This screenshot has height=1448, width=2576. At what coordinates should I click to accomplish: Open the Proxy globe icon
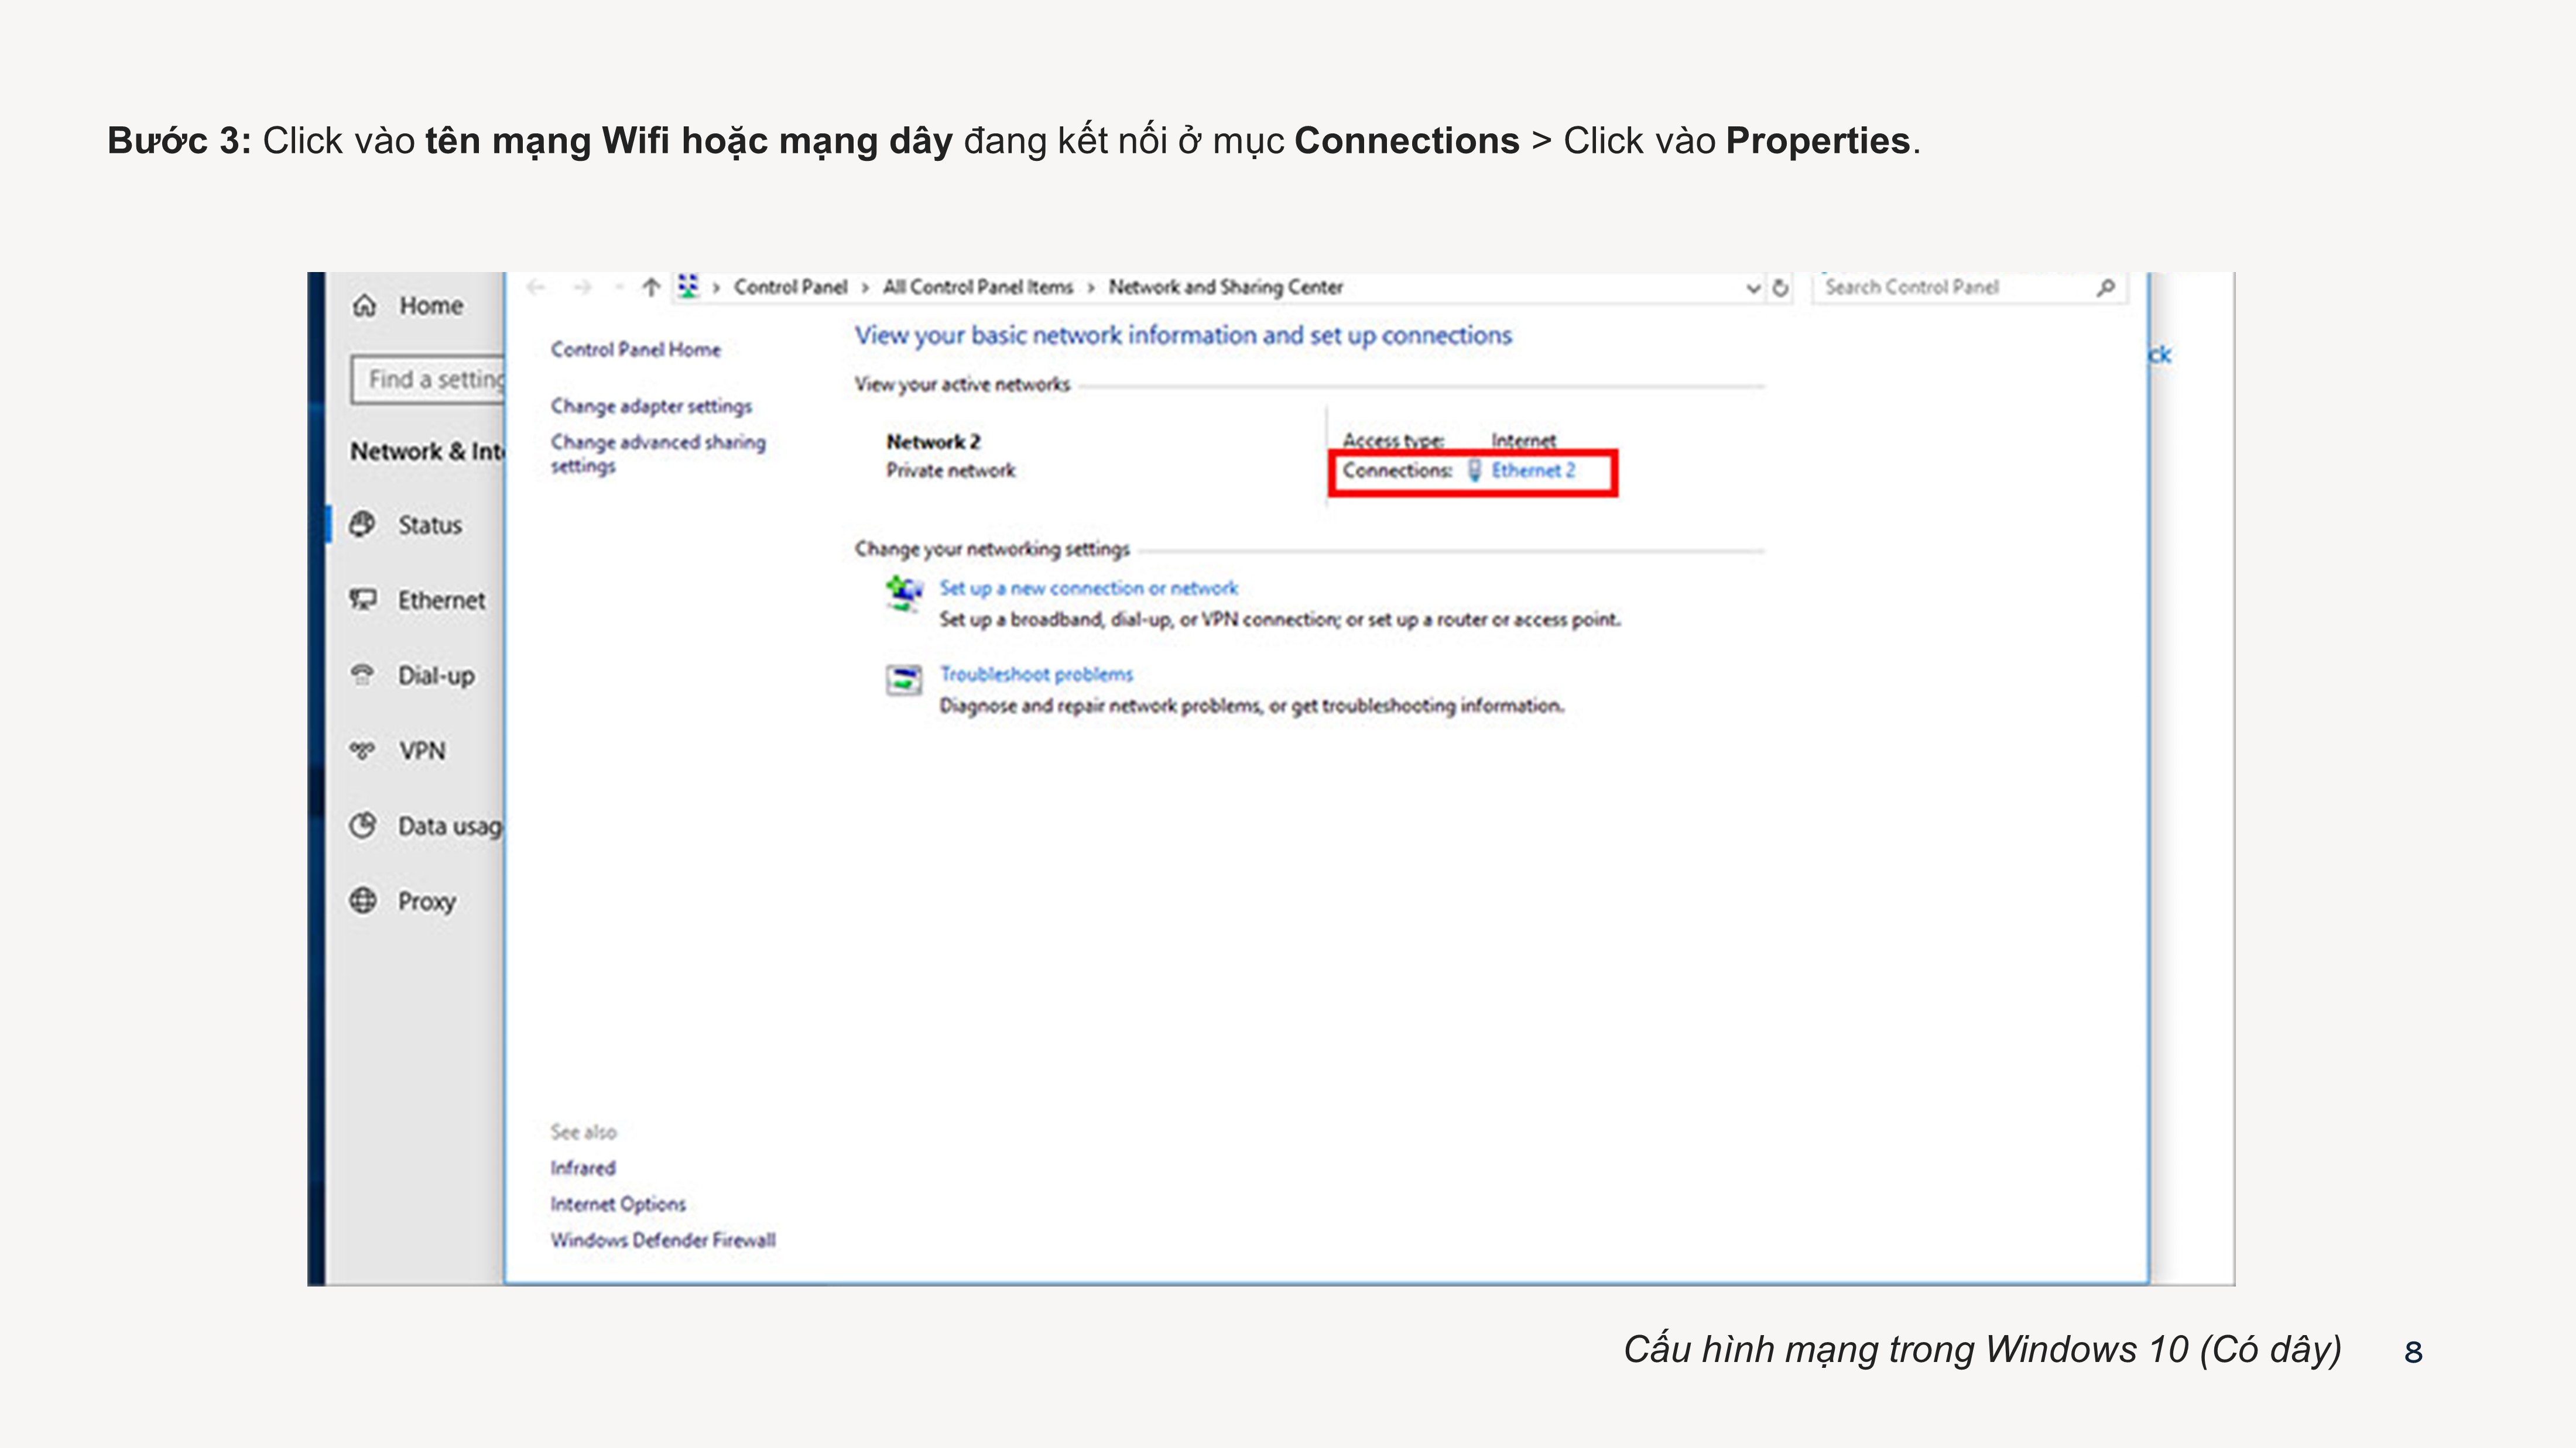[x=363, y=900]
